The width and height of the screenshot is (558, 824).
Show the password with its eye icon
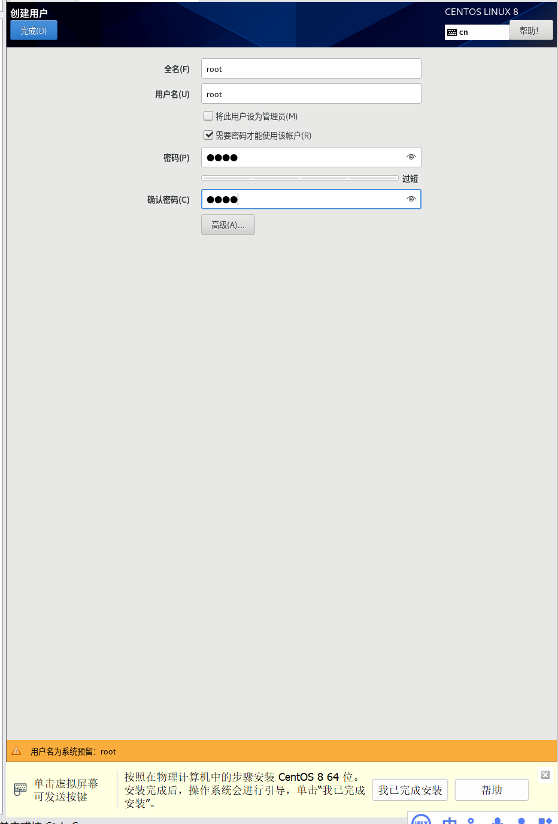pos(411,157)
